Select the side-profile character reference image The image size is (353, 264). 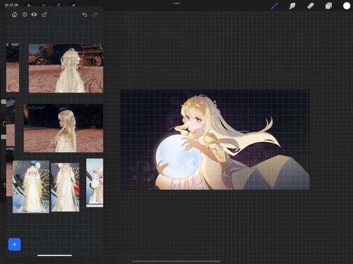(63, 128)
